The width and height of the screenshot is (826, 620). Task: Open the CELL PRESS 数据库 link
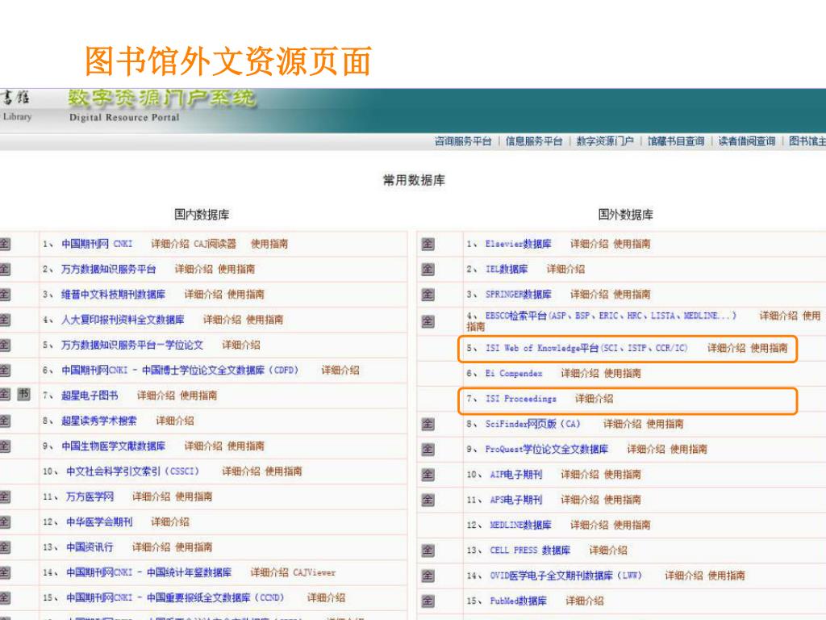point(530,551)
